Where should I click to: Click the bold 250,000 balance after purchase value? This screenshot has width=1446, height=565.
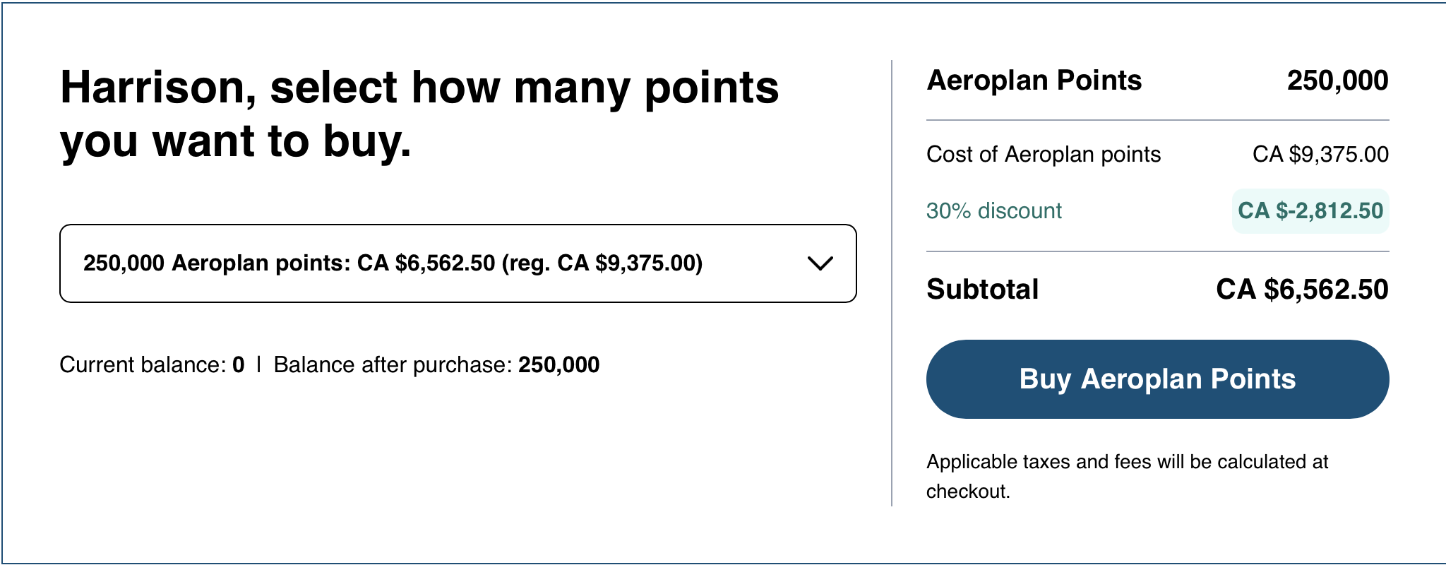[x=558, y=364]
